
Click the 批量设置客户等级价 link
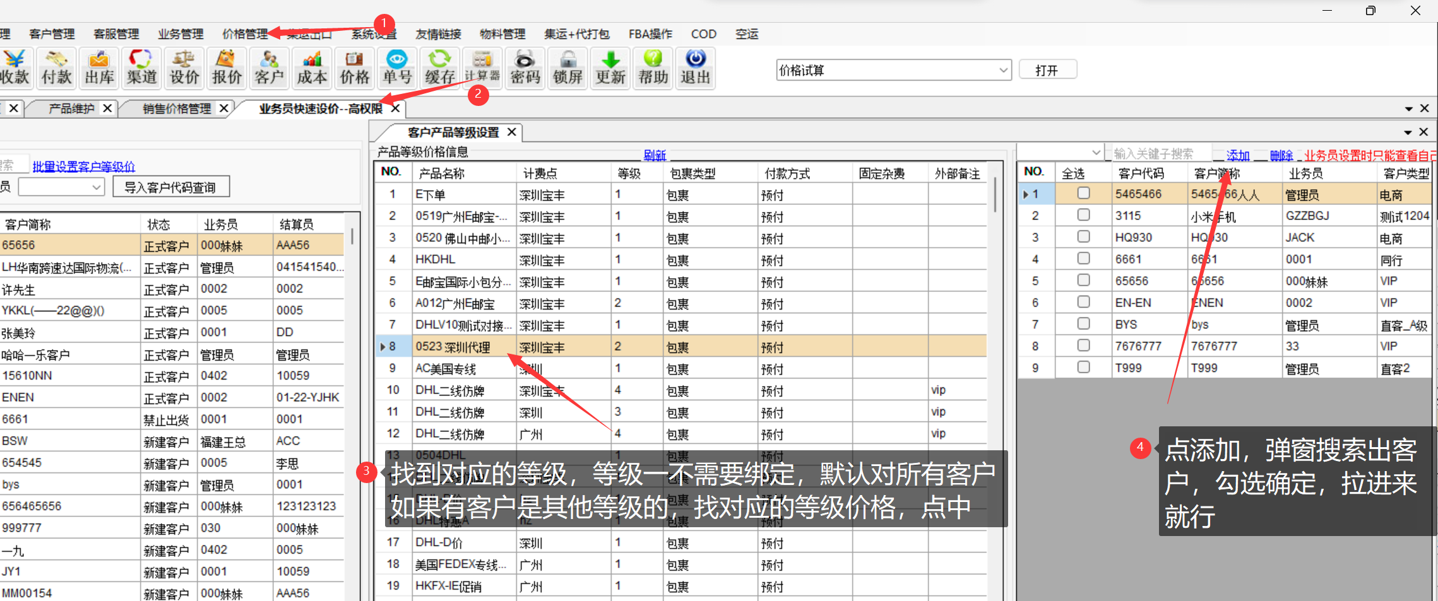(83, 166)
